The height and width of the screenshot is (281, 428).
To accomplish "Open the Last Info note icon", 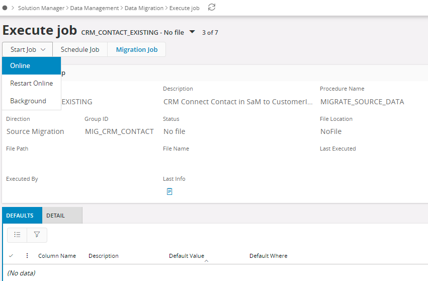I will (169, 191).
